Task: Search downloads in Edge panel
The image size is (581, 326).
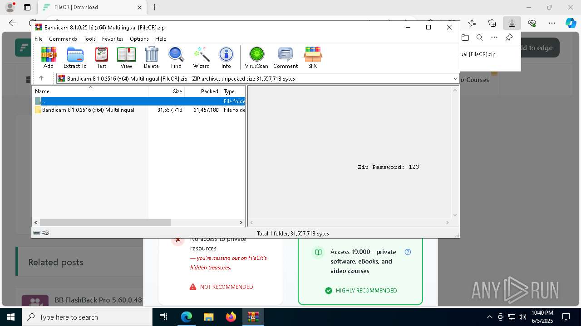Action: pos(480,38)
